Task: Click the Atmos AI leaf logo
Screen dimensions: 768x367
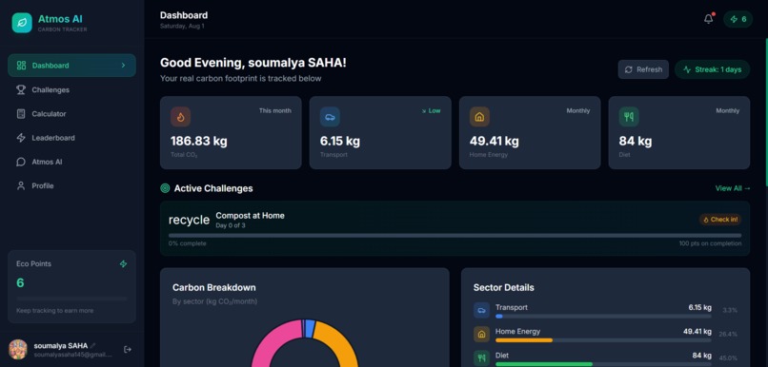Action: point(22,23)
